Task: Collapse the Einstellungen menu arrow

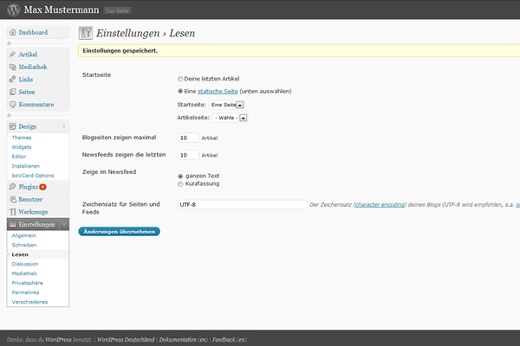Action: coord(64,225)
